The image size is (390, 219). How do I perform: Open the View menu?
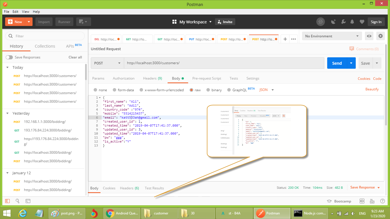[x=26, y=12]
